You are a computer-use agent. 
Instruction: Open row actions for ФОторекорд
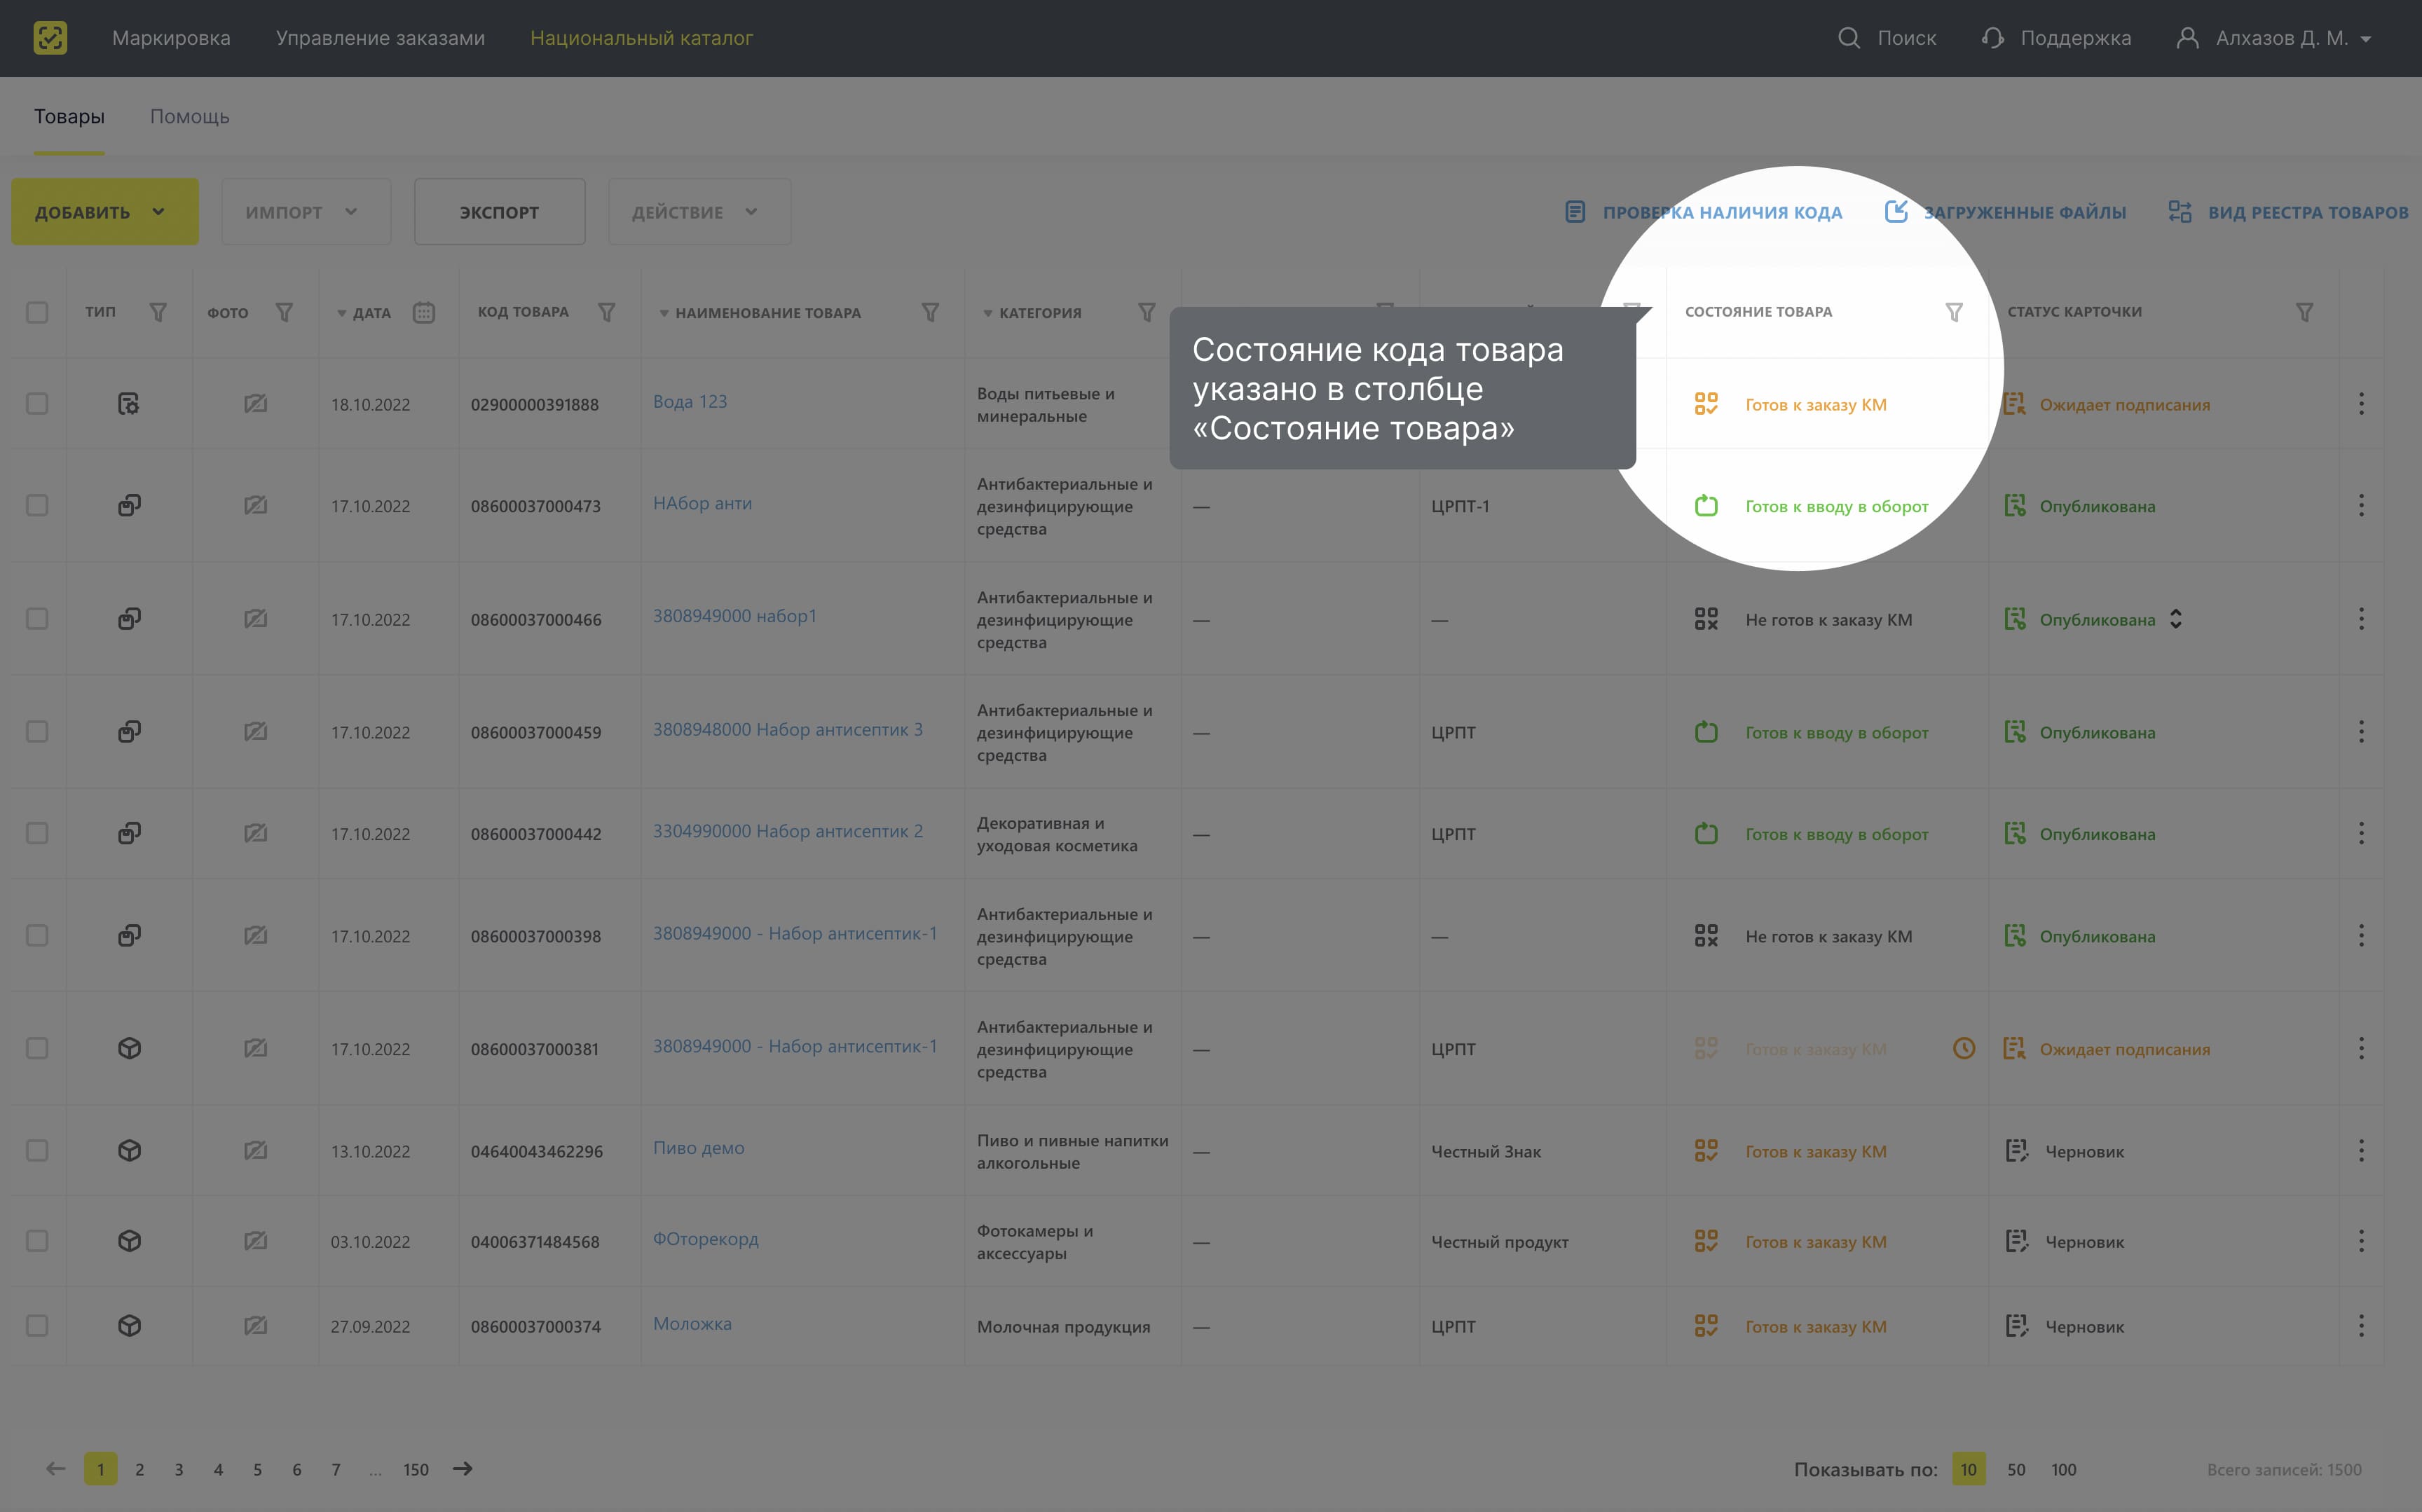click(x=2361, y=1241)
